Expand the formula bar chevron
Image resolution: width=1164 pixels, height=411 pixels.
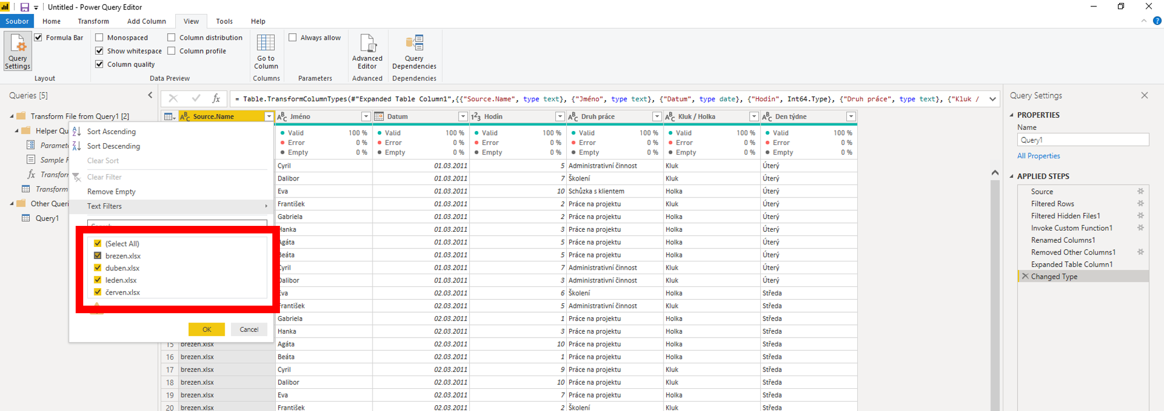(993, 99)
